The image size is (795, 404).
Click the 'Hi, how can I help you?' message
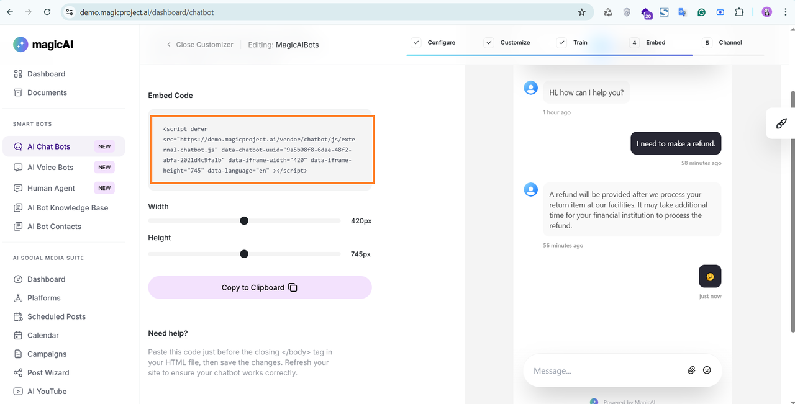click(x=586, y=92)
